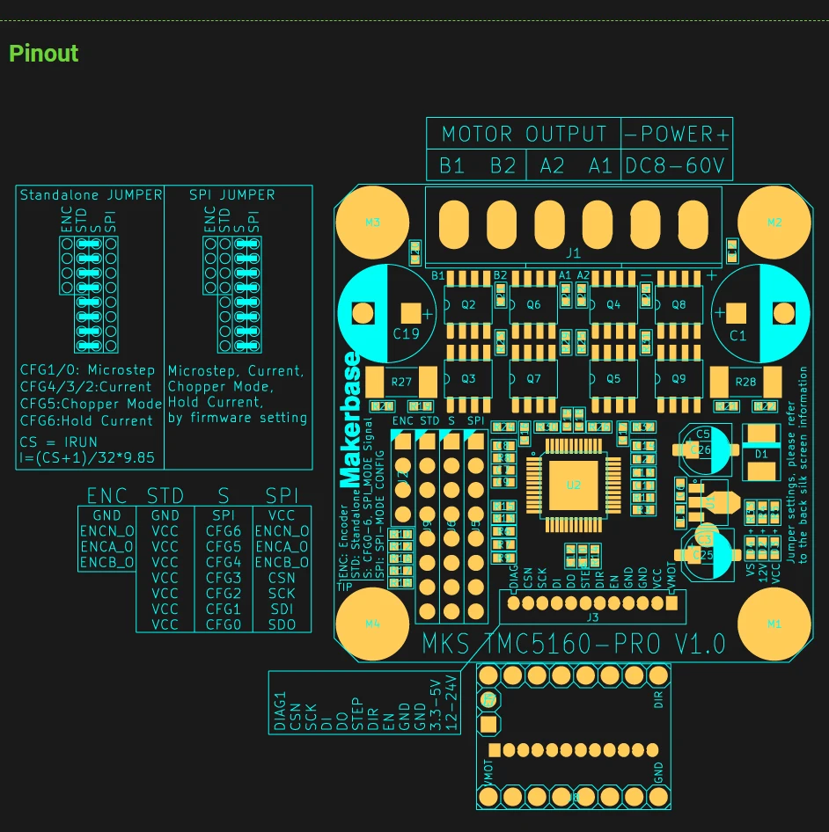Select the CFG4/3/2:Current line
Screen dimensions: 829x832
(85, 387)
